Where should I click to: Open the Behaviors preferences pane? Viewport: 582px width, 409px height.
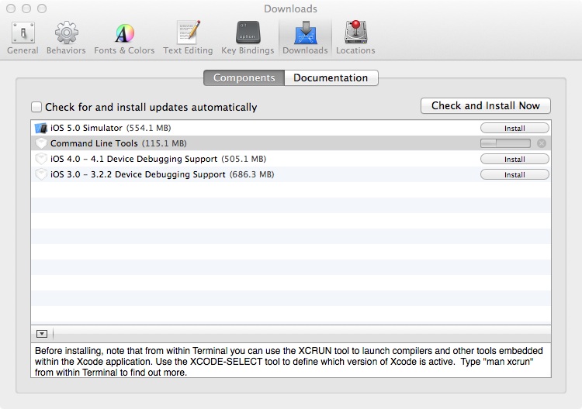pos(66,37)
